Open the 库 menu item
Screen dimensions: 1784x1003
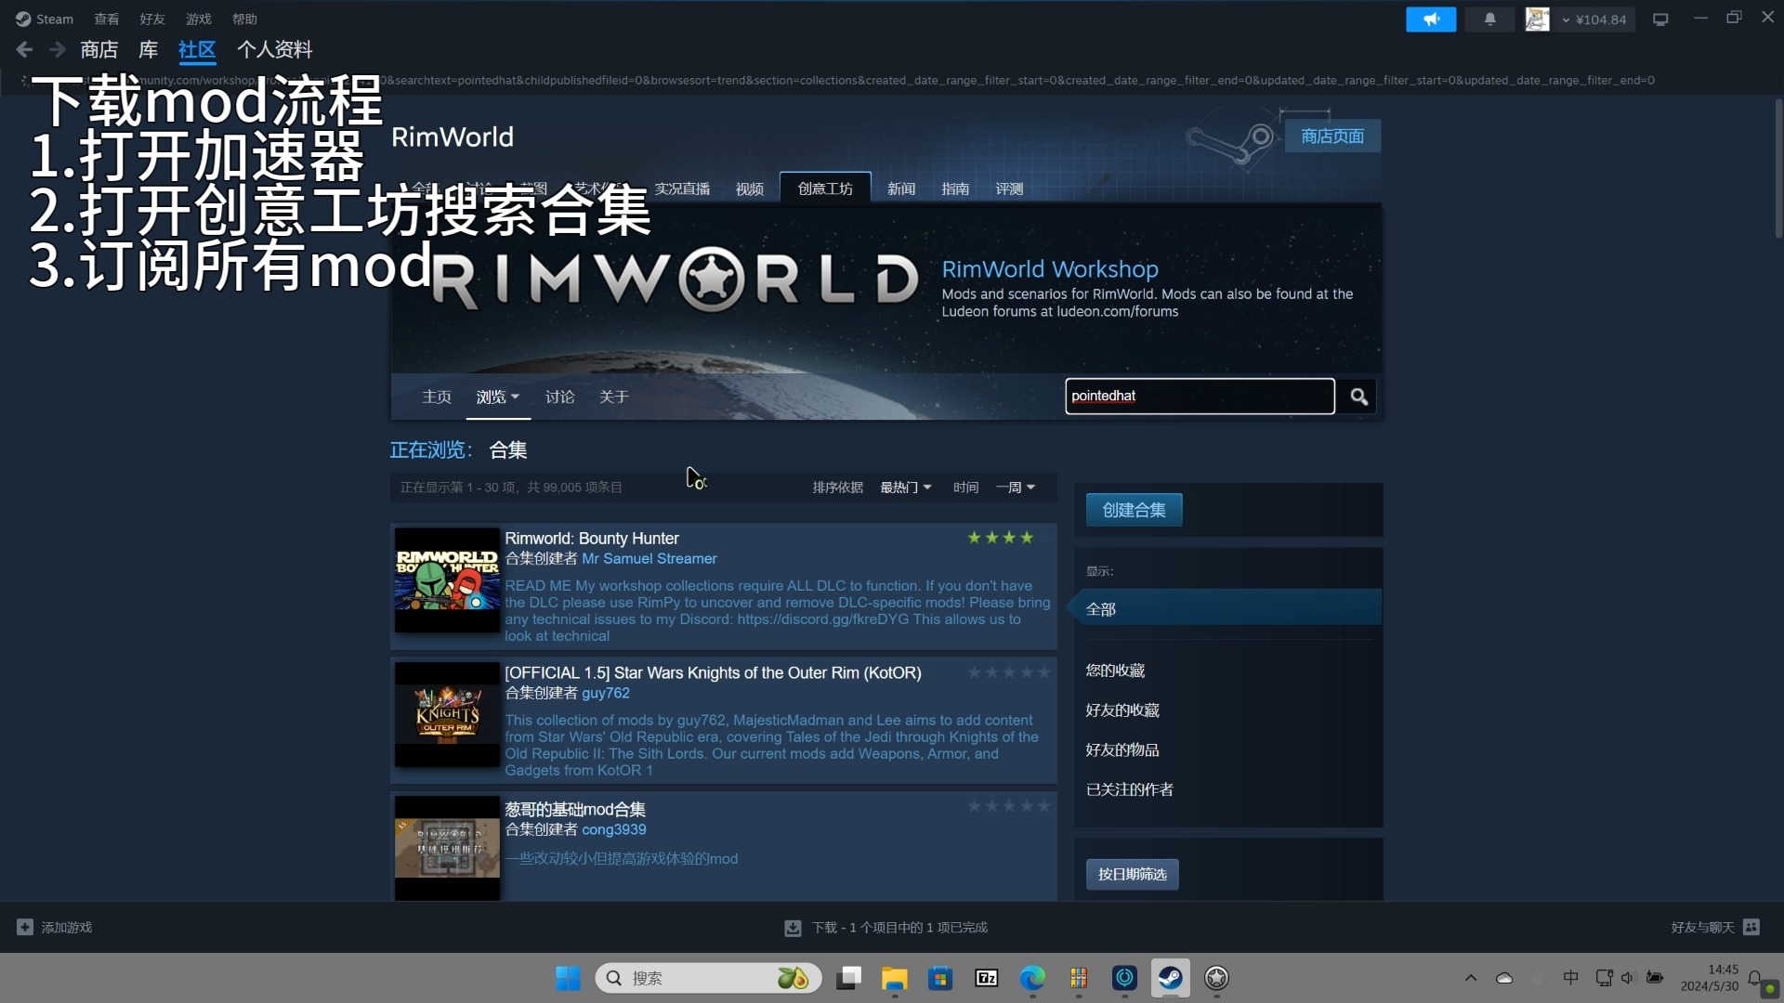(x=148, y=49)
